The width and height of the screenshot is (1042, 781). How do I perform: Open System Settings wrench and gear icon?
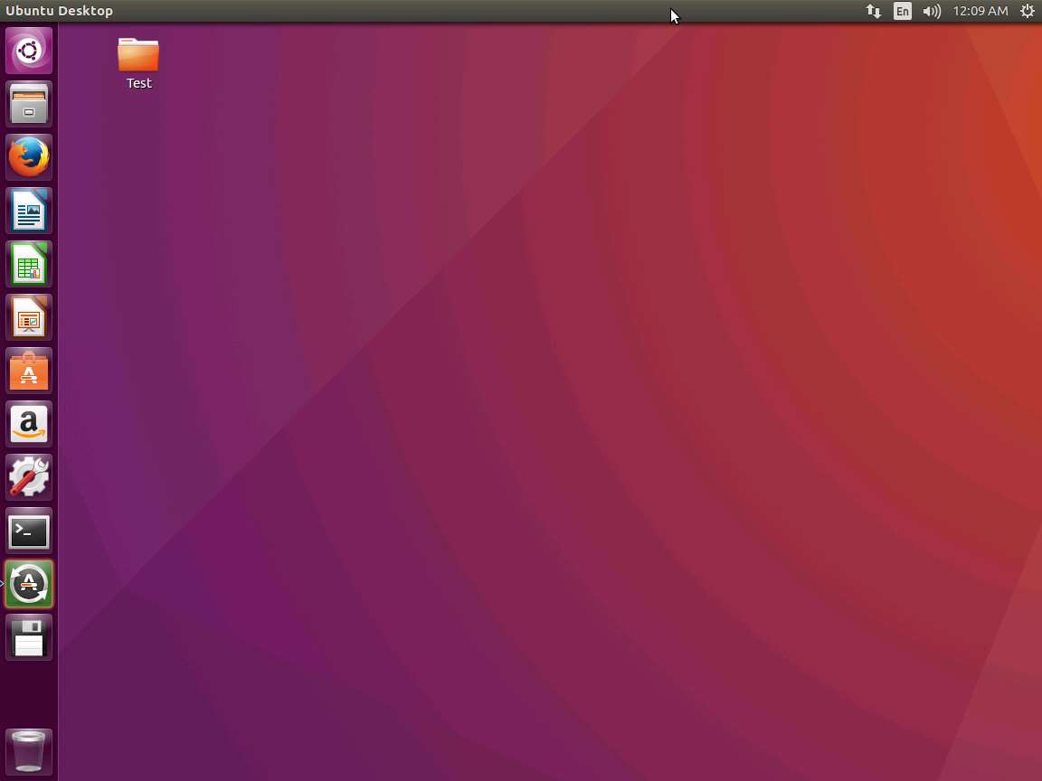point(29,477)
